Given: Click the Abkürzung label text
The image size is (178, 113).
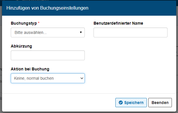Looking at the screenshot, I should [21, 46].
